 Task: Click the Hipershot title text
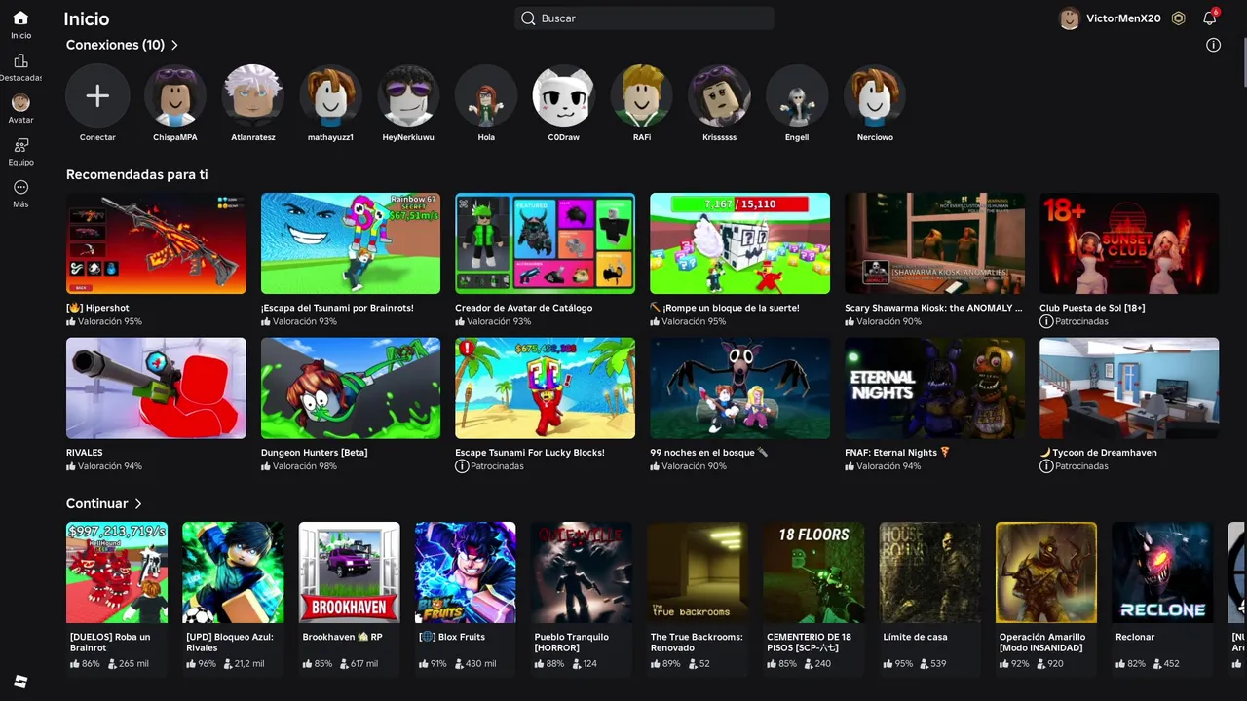pos(97,308)
